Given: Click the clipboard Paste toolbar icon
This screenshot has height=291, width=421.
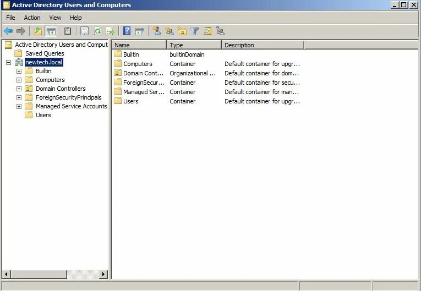Looking at the screenshot, I should tap(68, 31).
